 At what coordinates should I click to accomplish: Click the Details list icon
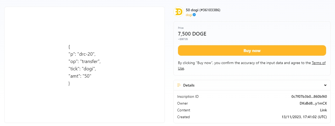(x=179, y=85)
